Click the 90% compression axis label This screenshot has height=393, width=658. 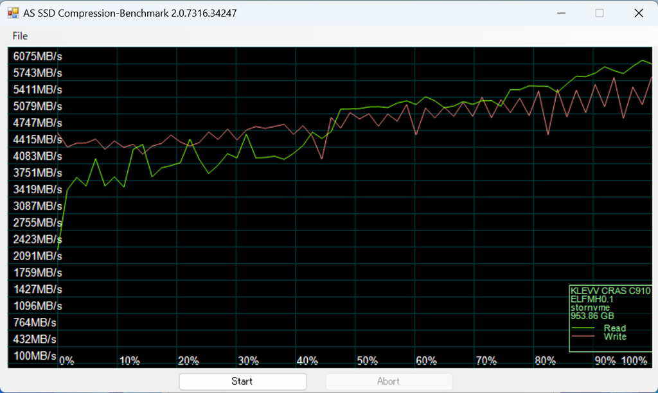tap(605, 361)
